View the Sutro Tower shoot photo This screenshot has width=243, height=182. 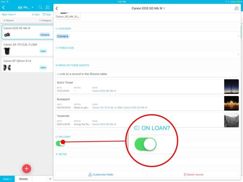tap(231, 86)
